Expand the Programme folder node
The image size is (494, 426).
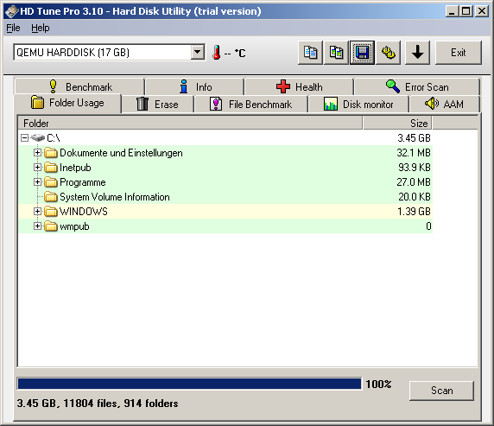click(37, 182)
